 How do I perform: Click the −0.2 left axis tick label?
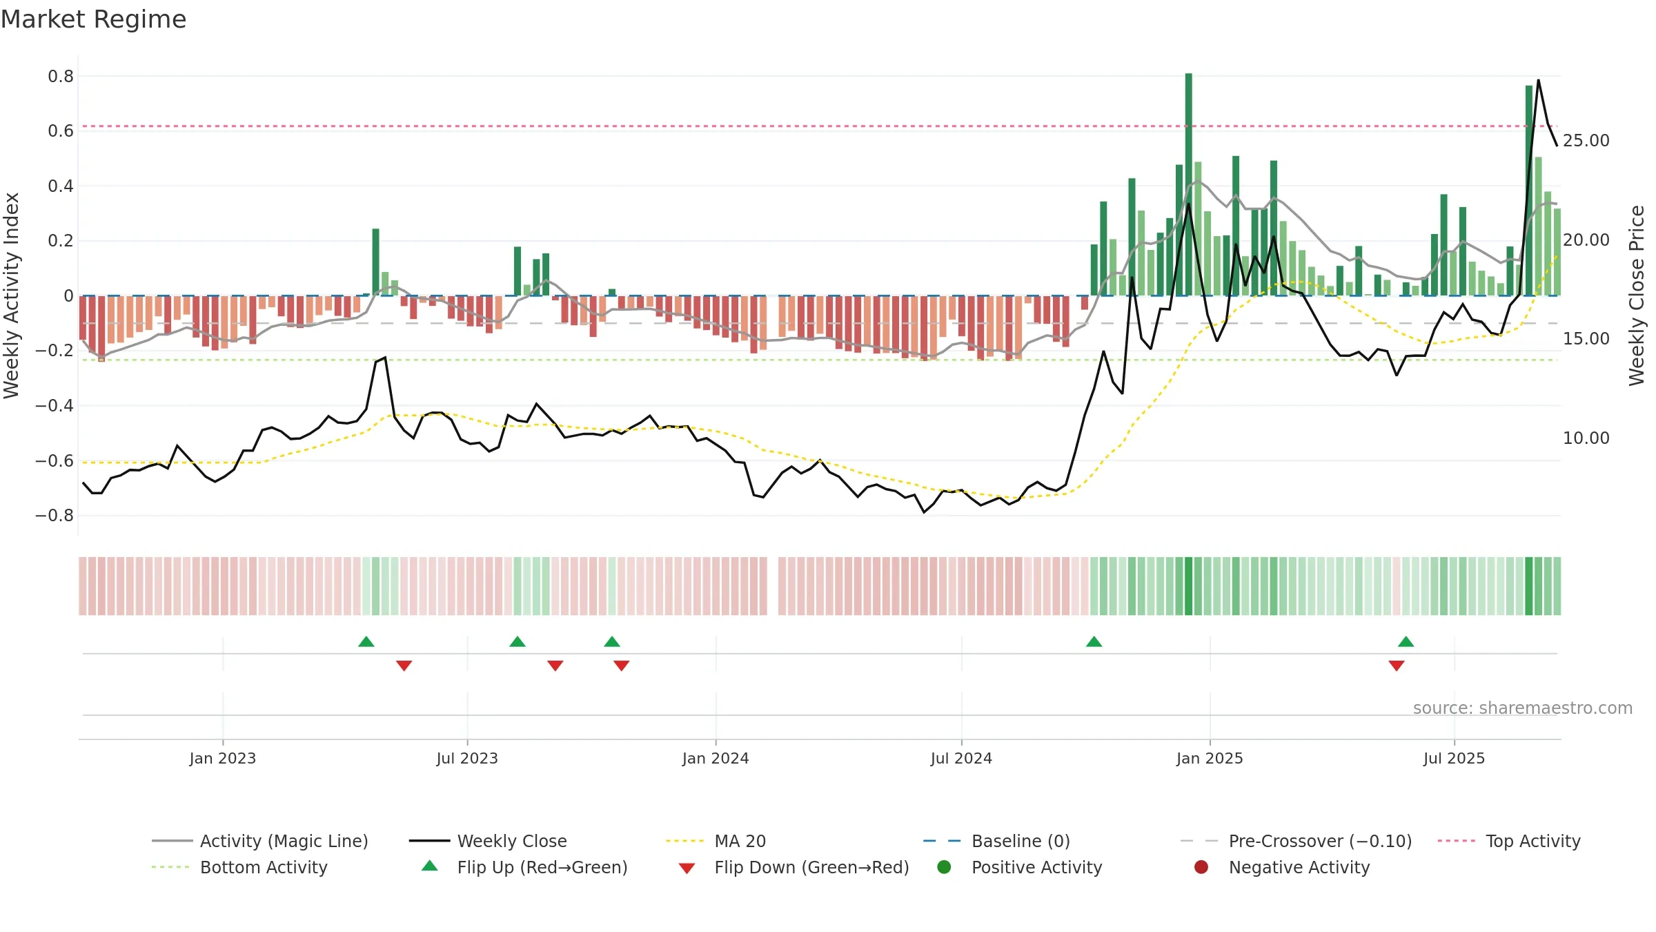click(x=55, y=351)
